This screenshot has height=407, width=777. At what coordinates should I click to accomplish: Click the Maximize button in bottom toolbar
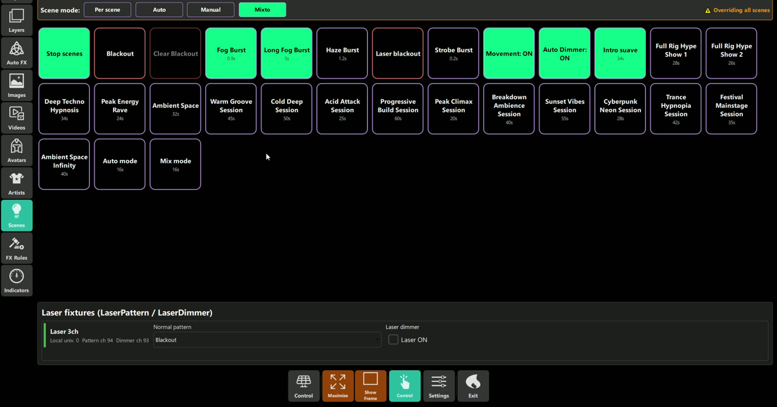coord(338,386)
